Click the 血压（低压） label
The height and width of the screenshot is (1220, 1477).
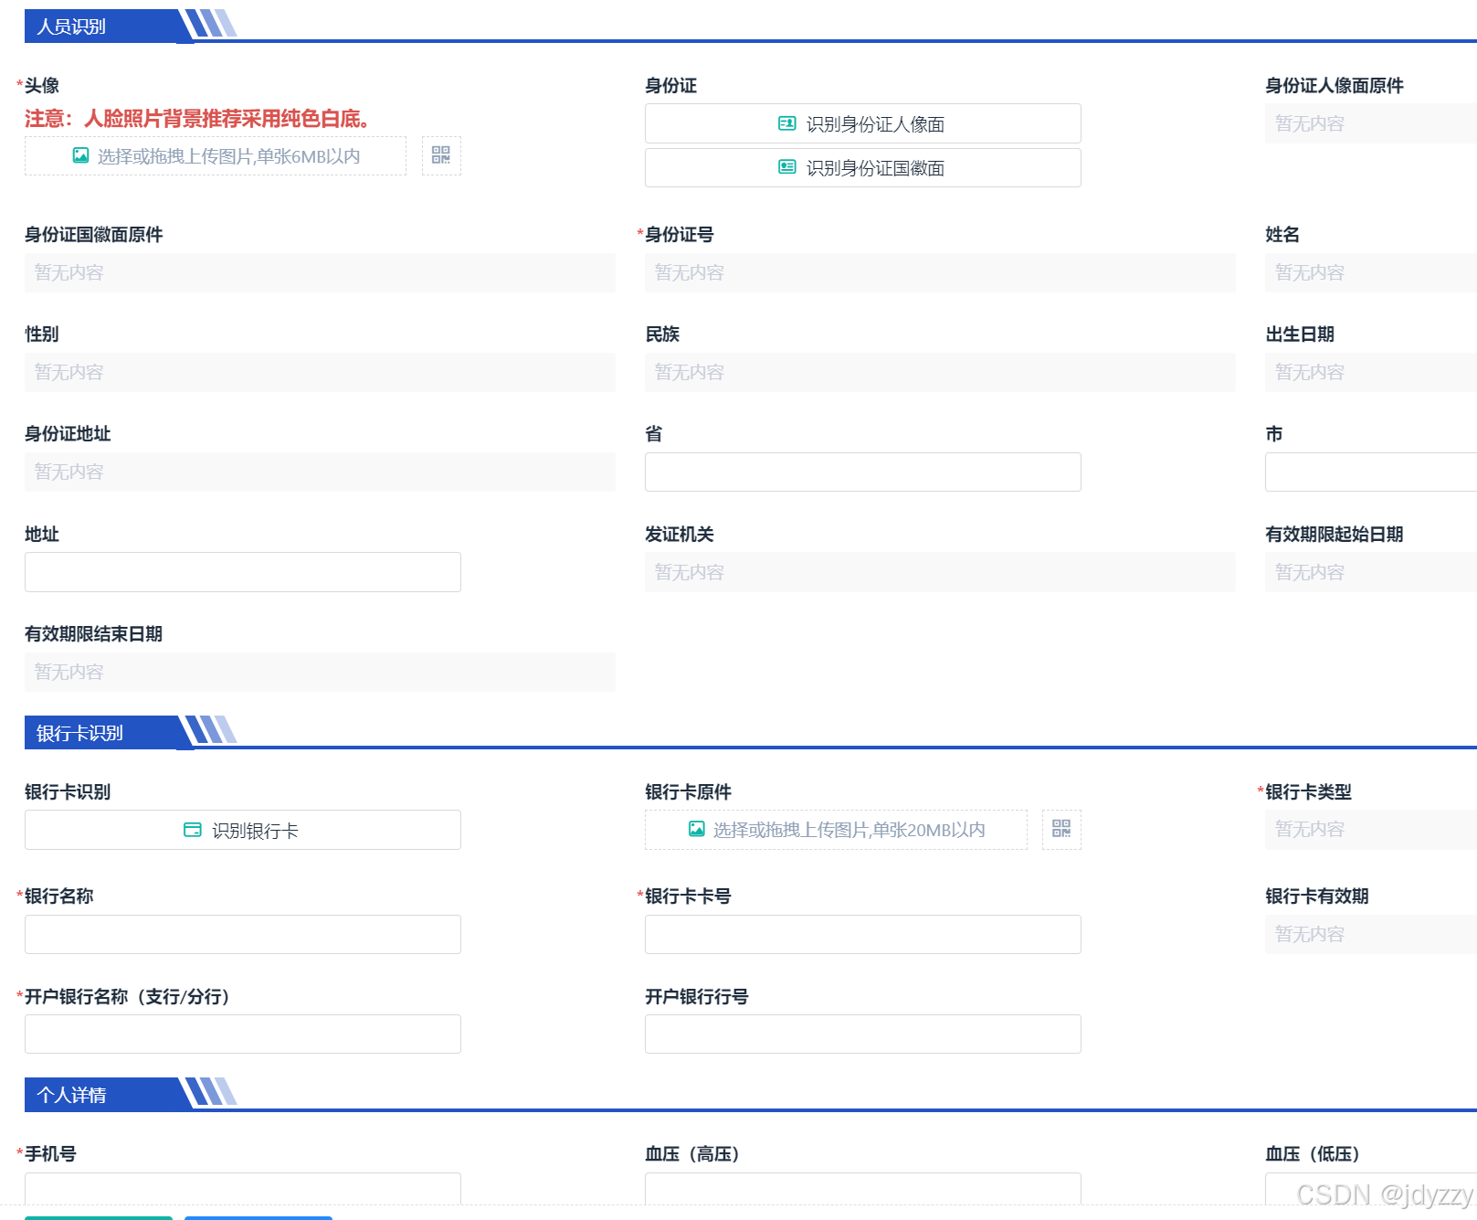pyautogui.click(x=1313, y=1154)
